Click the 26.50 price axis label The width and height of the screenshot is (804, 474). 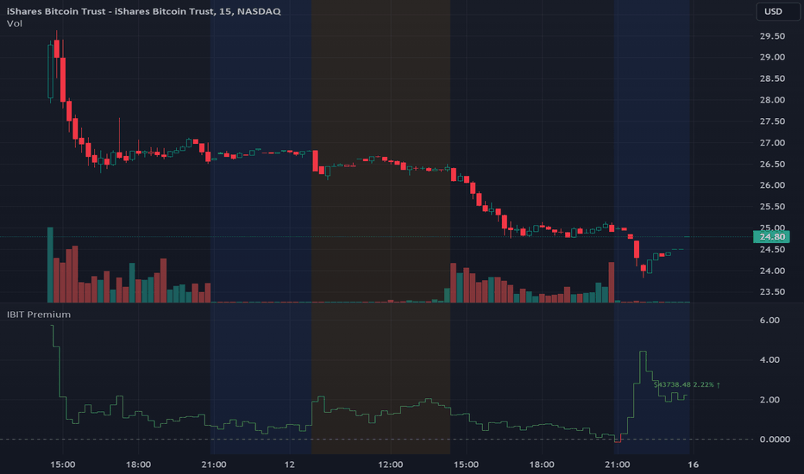[772, 164]
